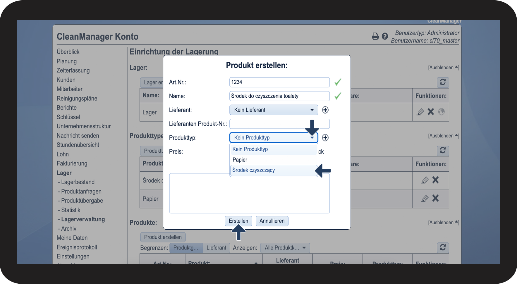Open Berichte in sidebar
This screenshot has height=284, width=517.
pyautogui.click(x=67, y=108)
